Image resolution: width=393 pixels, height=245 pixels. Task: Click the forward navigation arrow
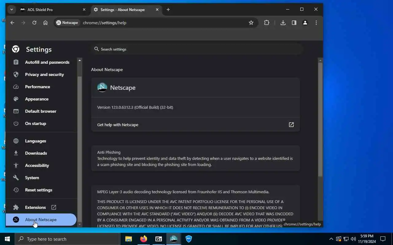[x=23, y=23]
